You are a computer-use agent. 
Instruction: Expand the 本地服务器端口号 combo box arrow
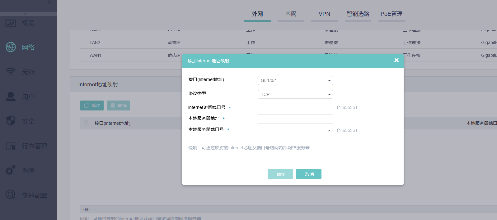click(x=329, y=131)
